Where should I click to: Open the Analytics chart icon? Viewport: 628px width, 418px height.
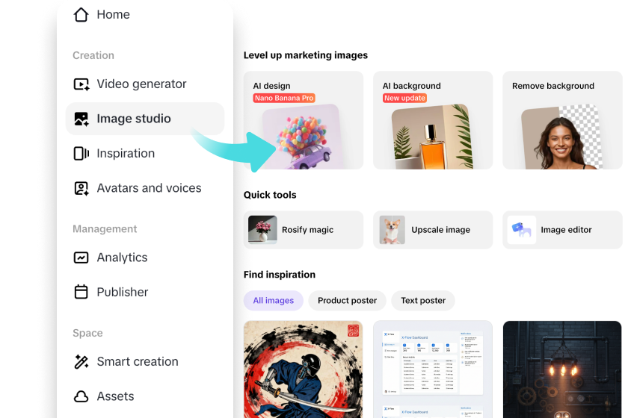(81, 258)
